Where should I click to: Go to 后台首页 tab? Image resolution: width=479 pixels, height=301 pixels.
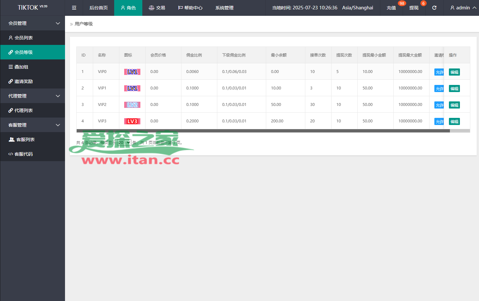[98, 8]
